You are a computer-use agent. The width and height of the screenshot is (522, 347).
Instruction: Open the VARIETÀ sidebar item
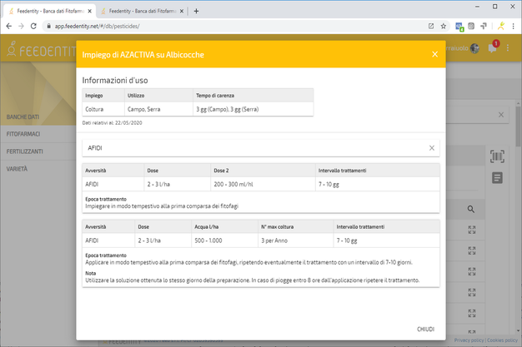tap(17, 168)
